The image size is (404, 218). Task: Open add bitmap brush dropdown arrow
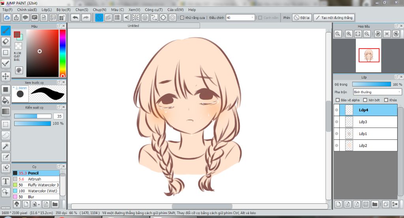[39, 204]
